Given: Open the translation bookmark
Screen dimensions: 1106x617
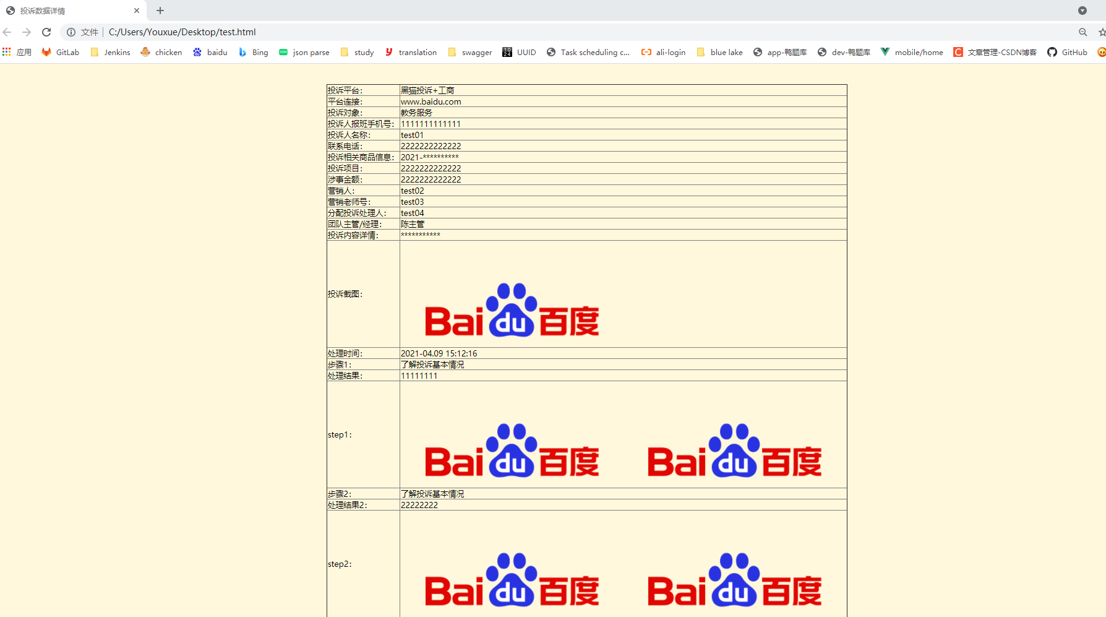Looking at the screenshot, I should coord(411,53).
